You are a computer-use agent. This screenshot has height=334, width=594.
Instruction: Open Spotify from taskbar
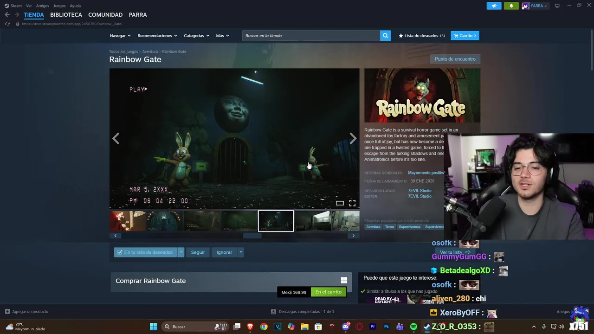413,327
